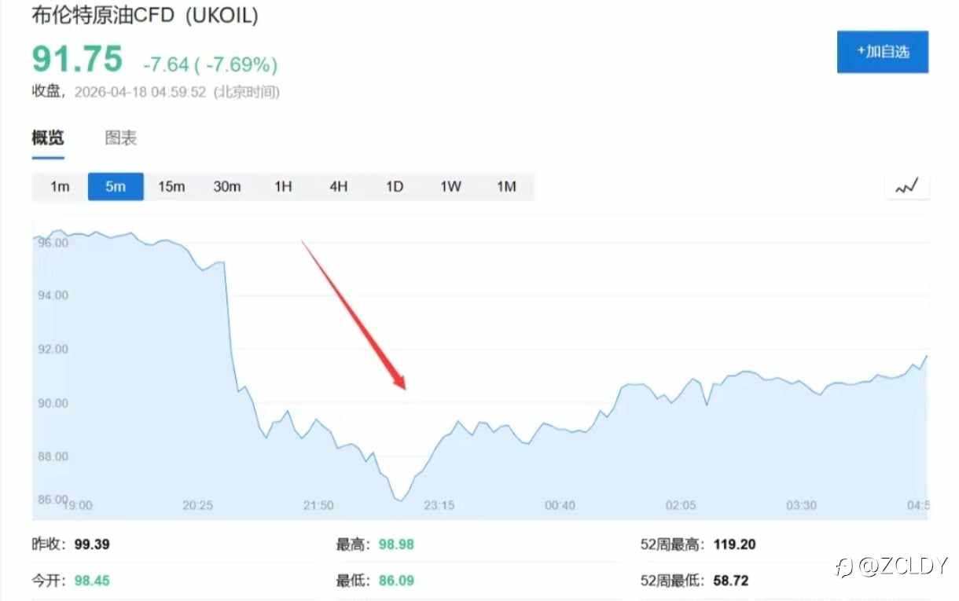Click the red arrow annotation on chart
The height and width of the screenshot is (601, 959).
click(x=354, y=314)
